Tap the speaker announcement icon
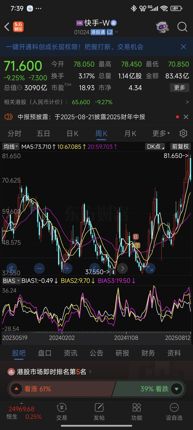This screenshot has width=193, height=430. (x=9, y=117)
